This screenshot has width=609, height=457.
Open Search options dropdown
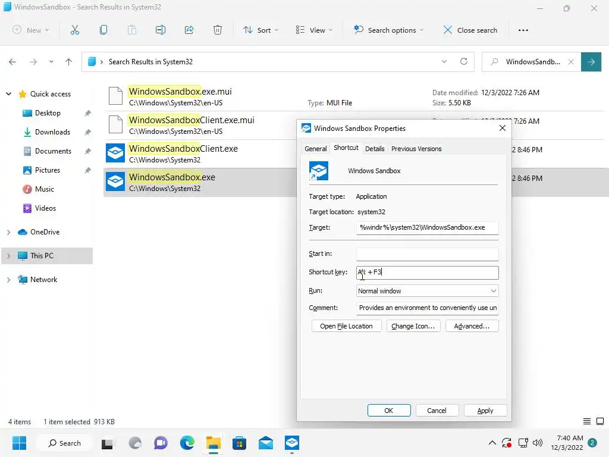tap(389, 30)
